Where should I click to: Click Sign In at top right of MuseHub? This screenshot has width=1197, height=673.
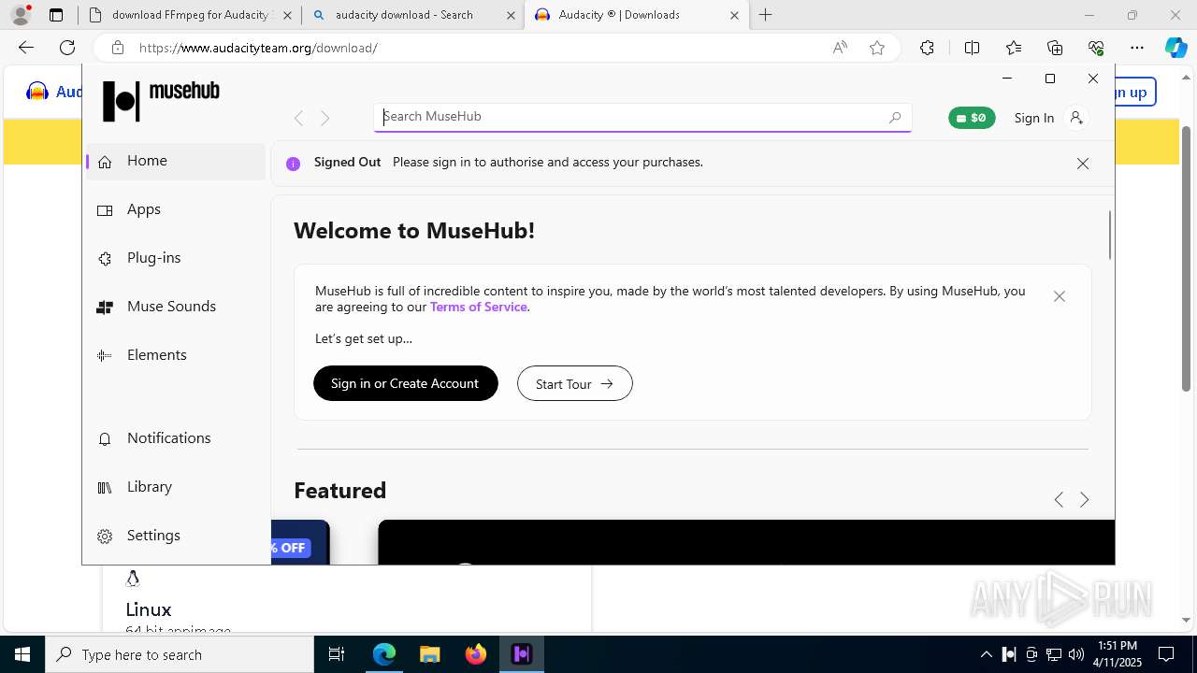[x=1033, y=118]
